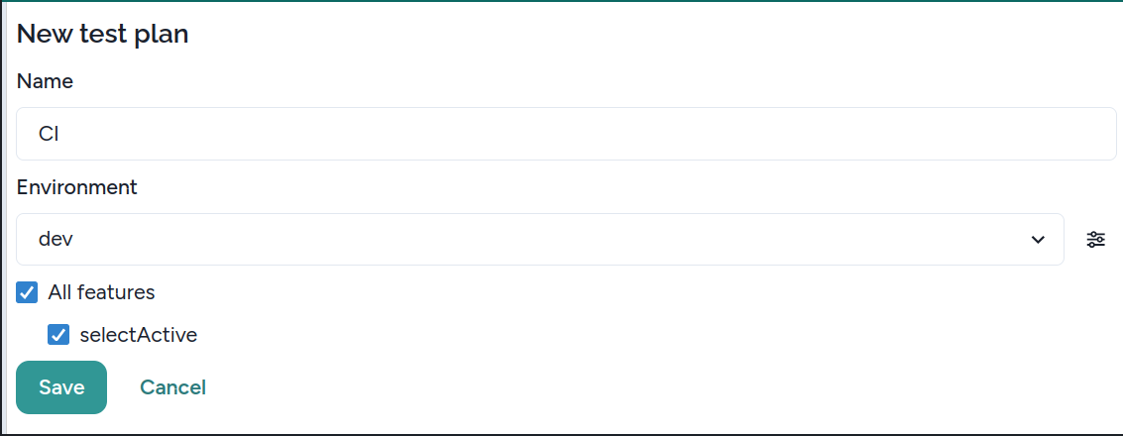This screenshot has width=1123, height=436.
Task: Click the blue checkmark beside All features
Action: 28,293
